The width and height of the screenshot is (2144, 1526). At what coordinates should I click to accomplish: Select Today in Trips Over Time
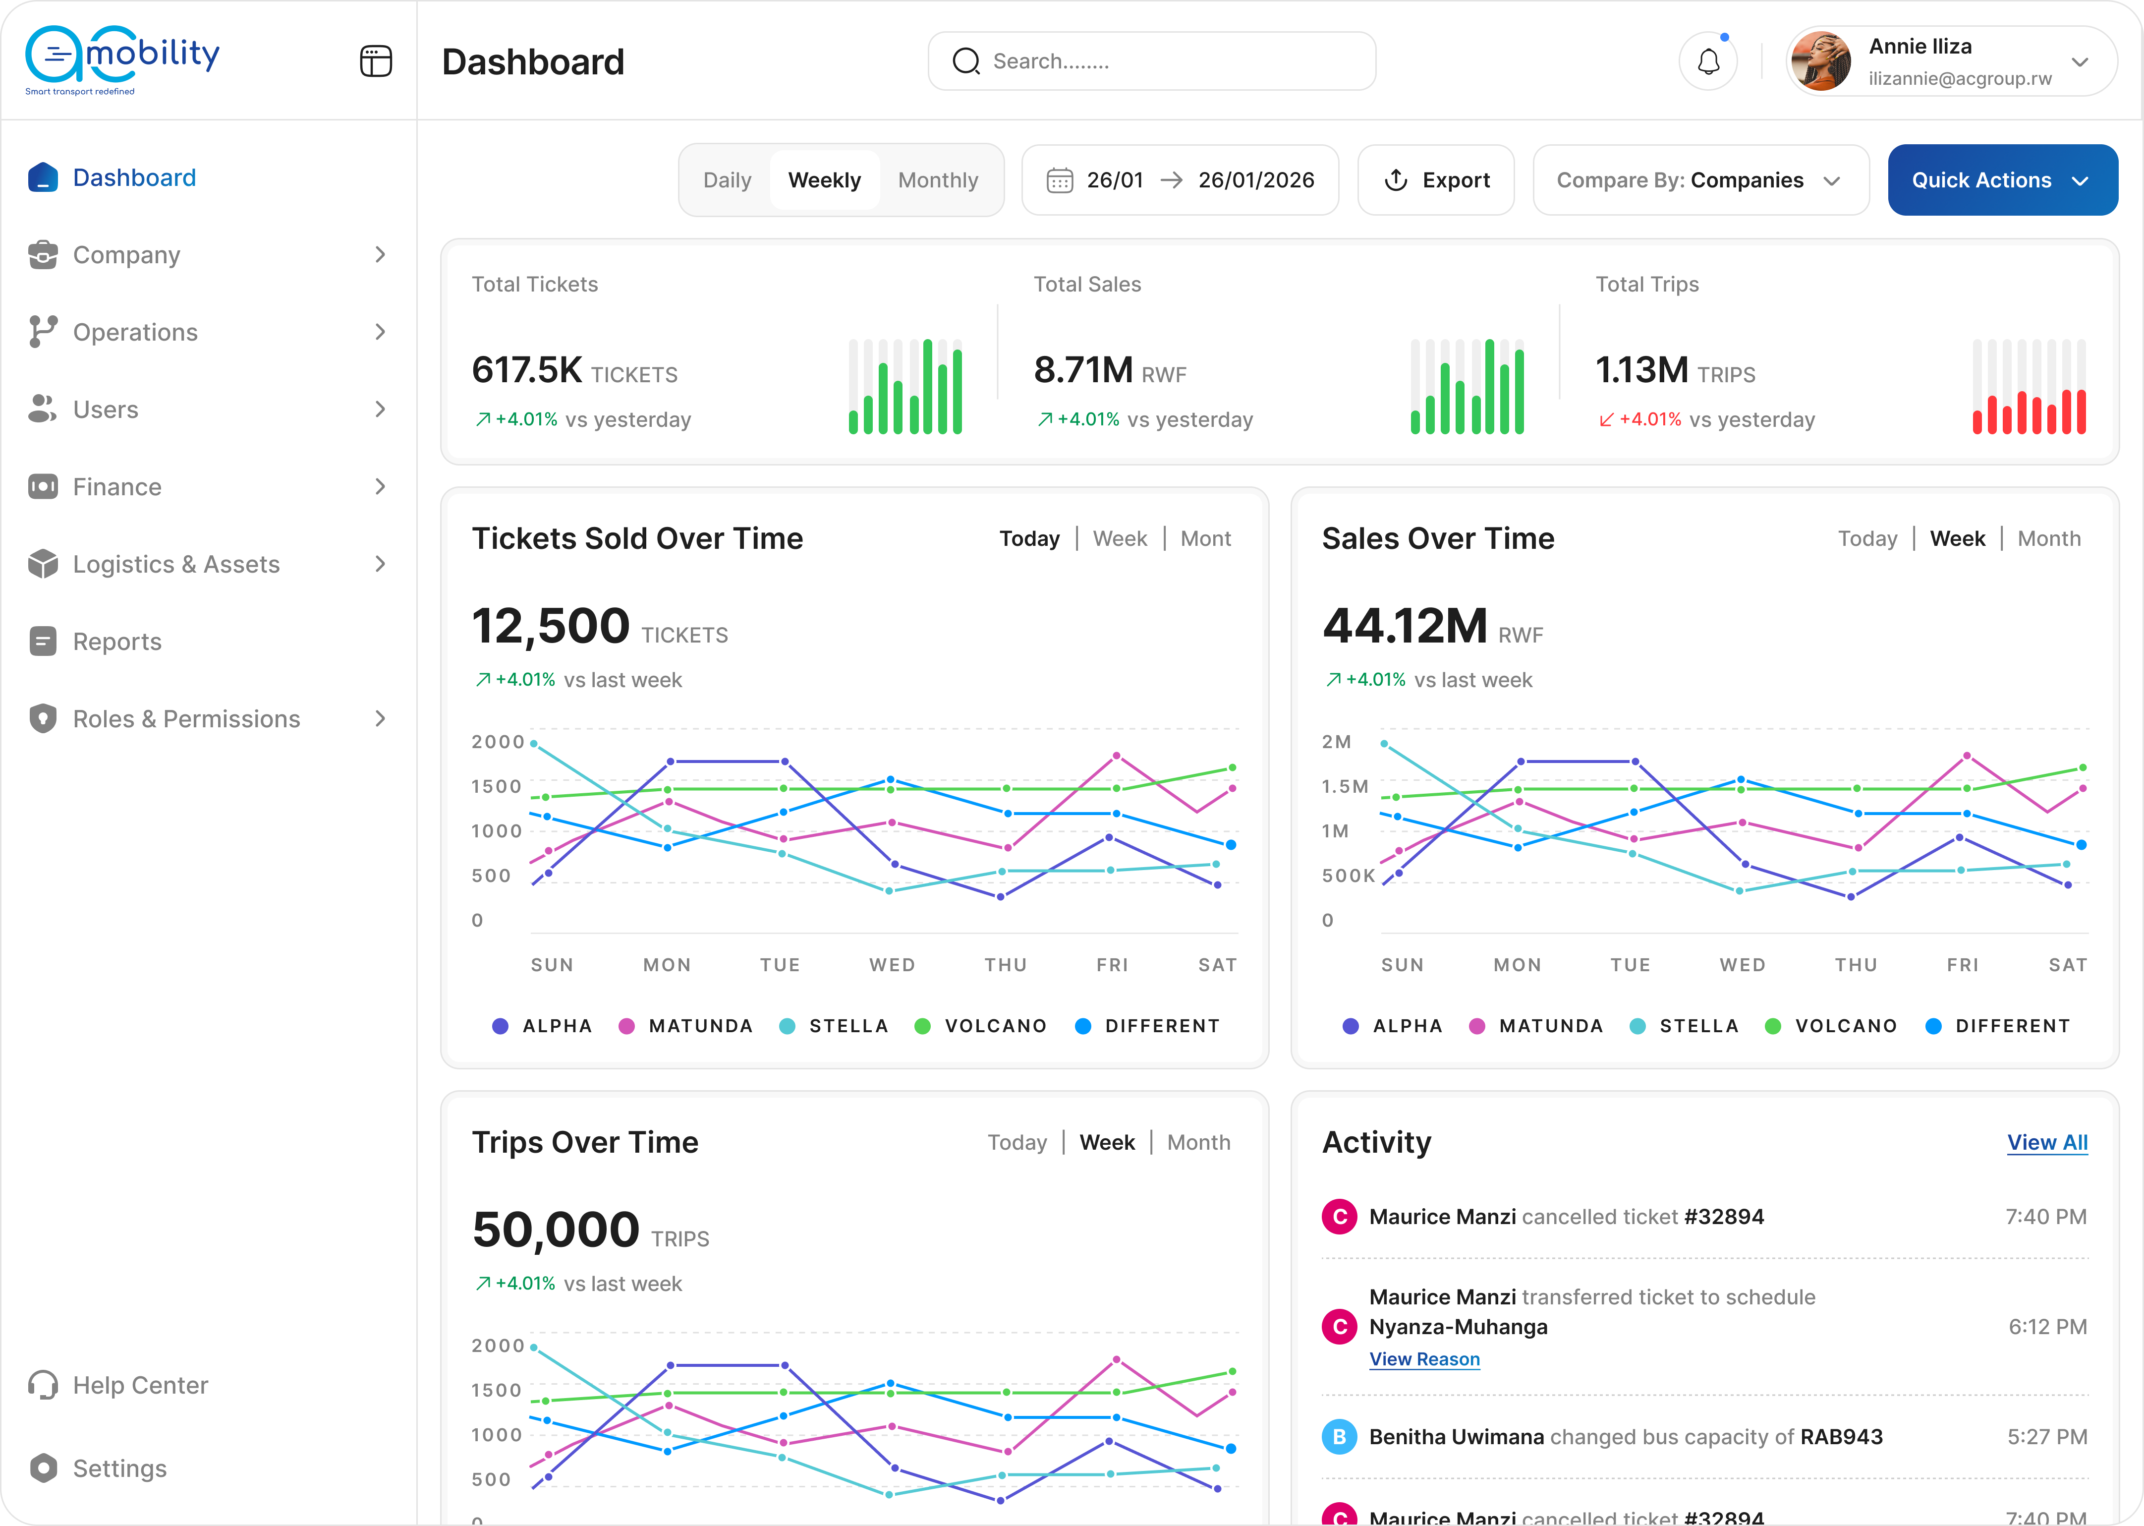(1017, 1143)
